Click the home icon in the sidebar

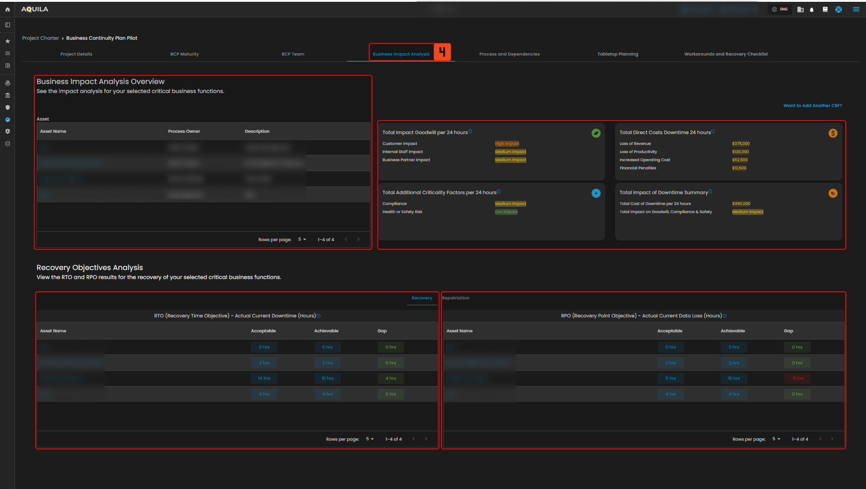(7, 9)
